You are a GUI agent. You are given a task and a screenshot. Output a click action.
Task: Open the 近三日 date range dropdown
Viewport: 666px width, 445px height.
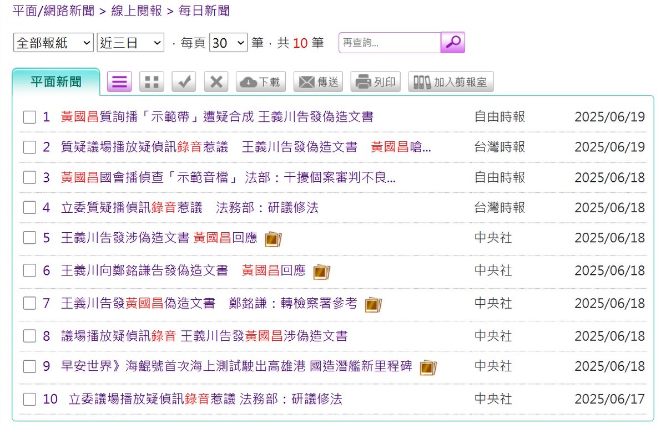(130, 43)
